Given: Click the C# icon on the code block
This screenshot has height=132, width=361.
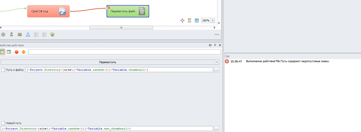Looking at the screenshot, I should (x=63, y=12).
